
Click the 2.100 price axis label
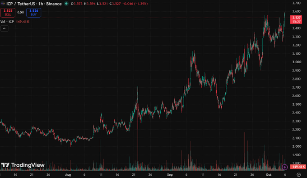tap(297, 138)
